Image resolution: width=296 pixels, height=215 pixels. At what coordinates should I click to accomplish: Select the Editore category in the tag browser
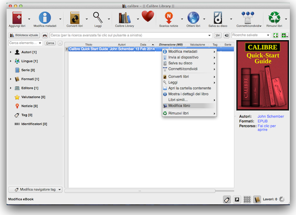30,88
